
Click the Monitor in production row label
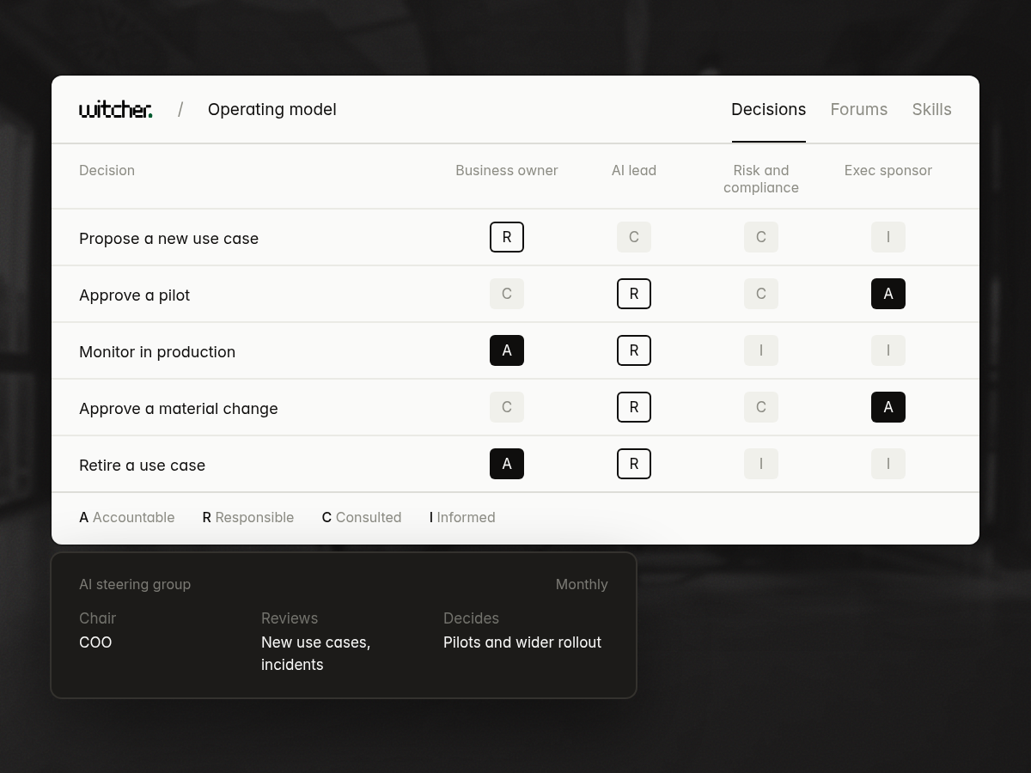(x=157, y=351)
